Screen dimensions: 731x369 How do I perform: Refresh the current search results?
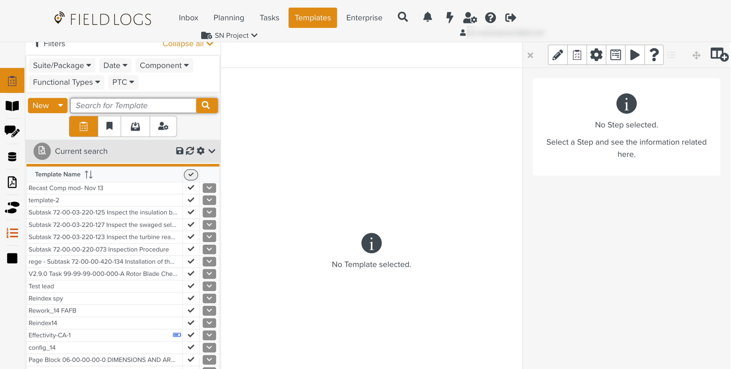[190, 151]
